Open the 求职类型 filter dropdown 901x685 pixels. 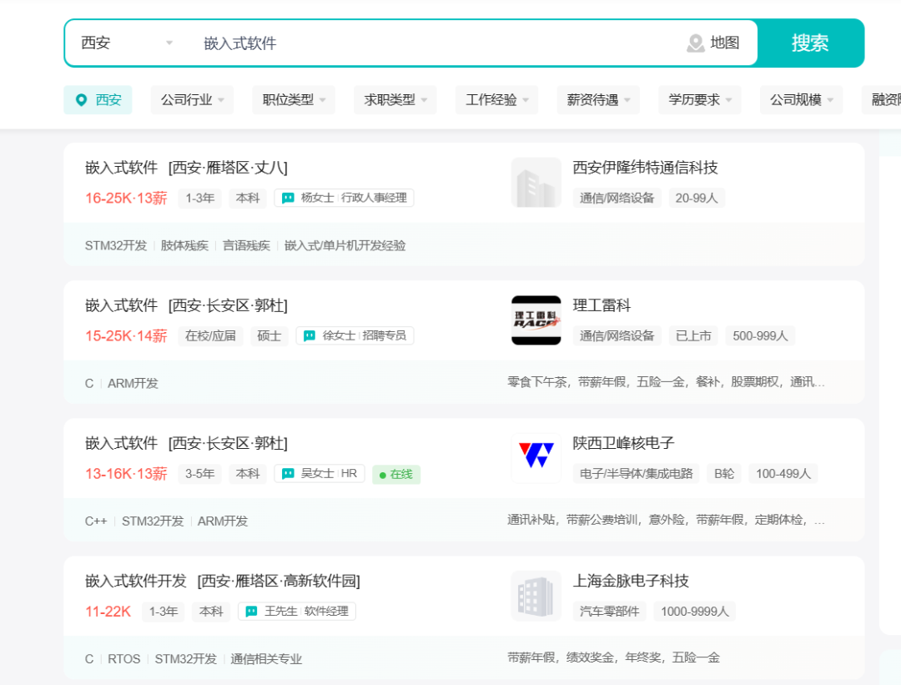click(395, 100)
